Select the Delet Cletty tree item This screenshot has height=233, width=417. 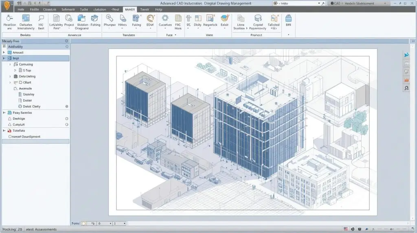[x=32, y=107]
